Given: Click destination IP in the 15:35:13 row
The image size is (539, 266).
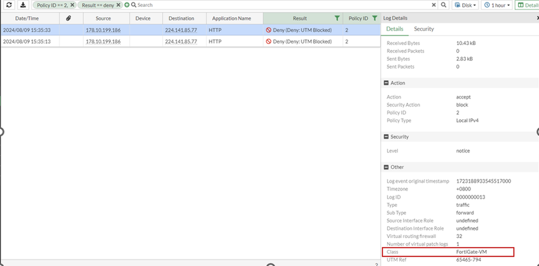Looking at the screenshot, I should click(x=181, y=41).
